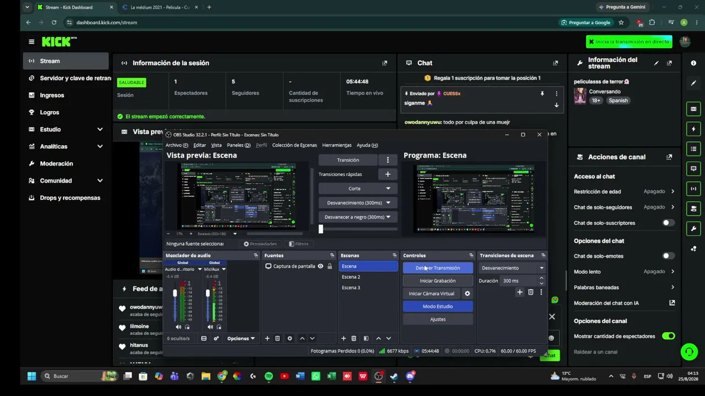Image resolution: width=705 pixels, height=396 pixels.
Task: Pop out the Información de la sesión panel
Action: click(x=384, y=63)
